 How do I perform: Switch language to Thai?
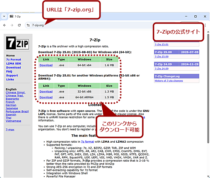click(x=9, y=118)
